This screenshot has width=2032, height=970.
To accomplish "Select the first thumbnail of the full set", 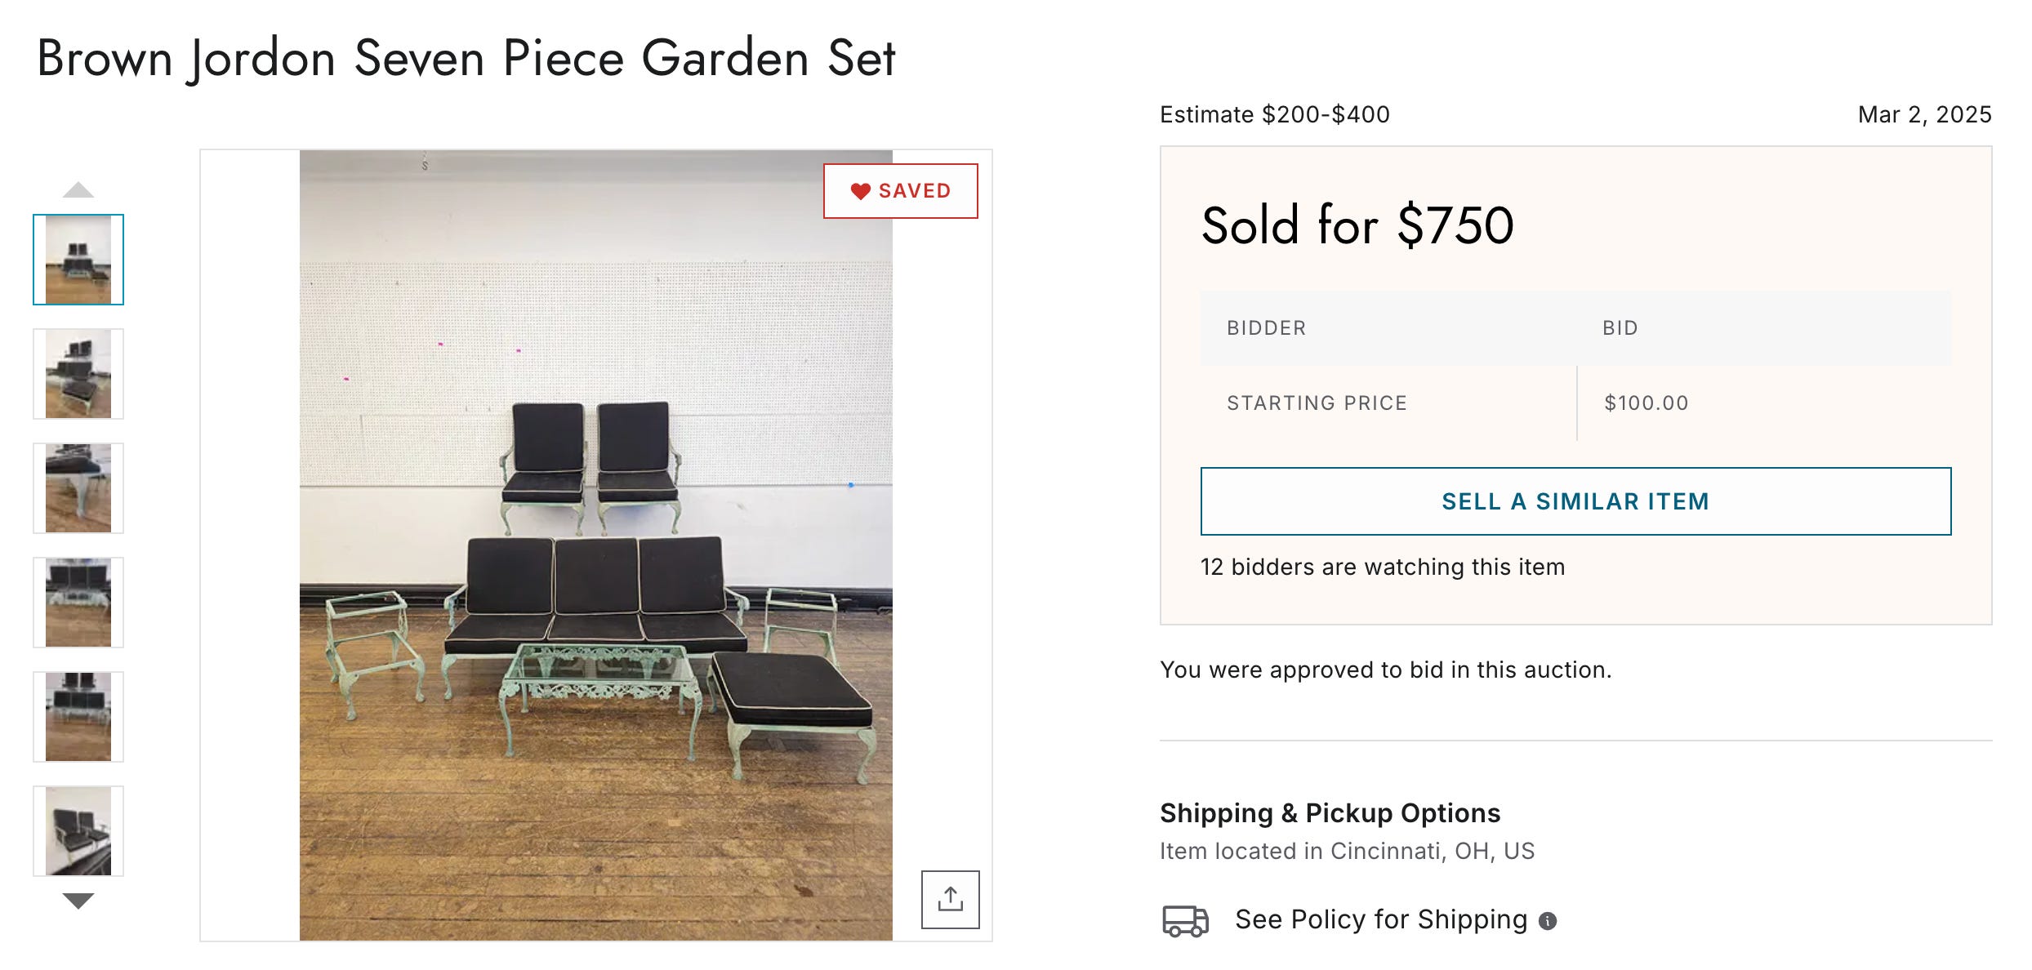I will tap(78, 260).
